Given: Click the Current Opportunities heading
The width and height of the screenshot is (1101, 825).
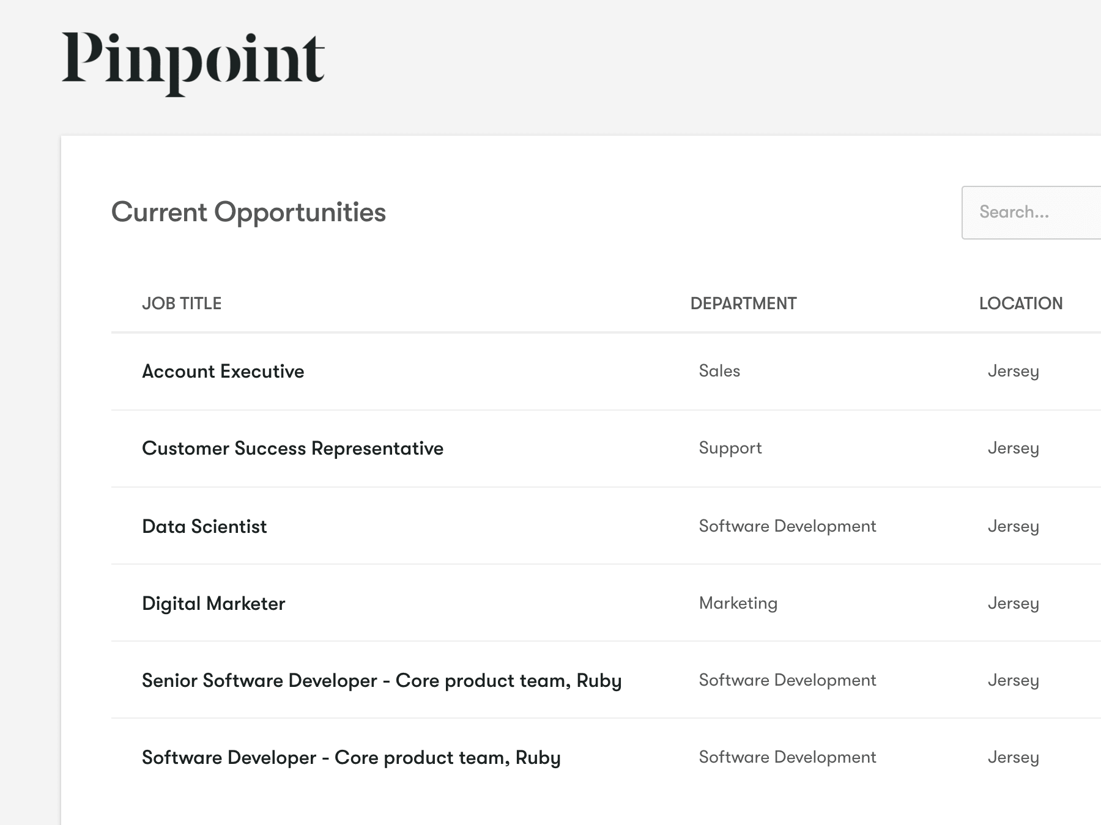Looking at the screenshot, I should click(248, 213).
